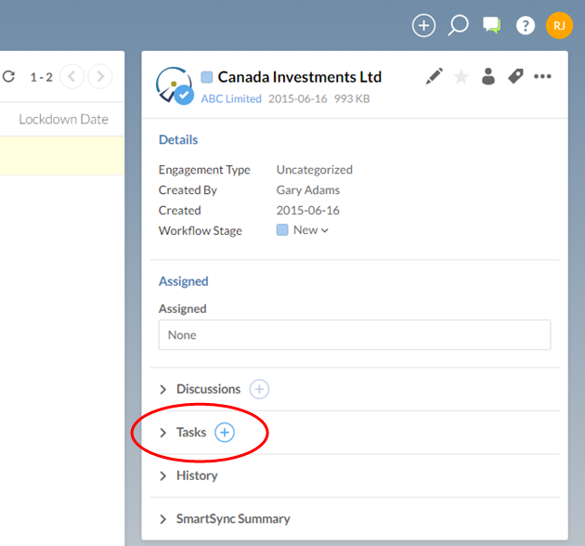Open the ABC Limited link
The image size is (585, 546).
point(231,99)
